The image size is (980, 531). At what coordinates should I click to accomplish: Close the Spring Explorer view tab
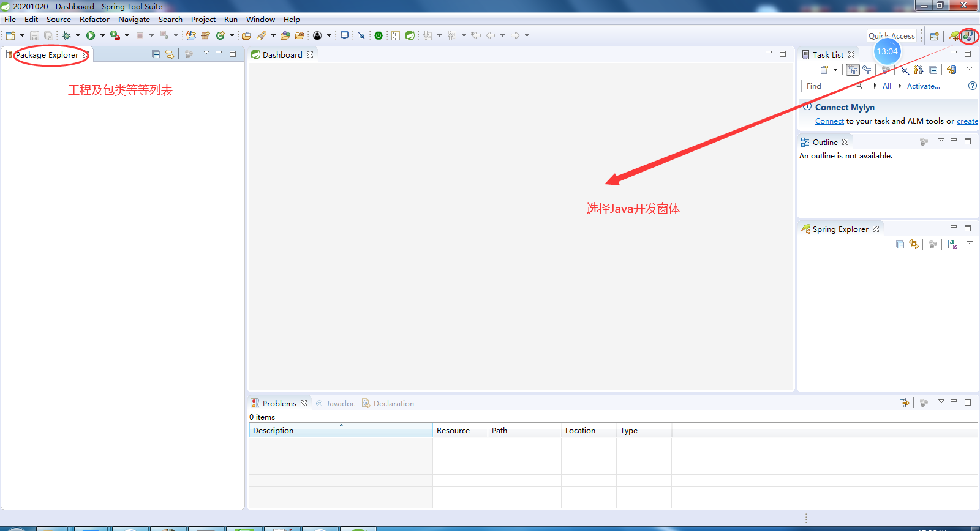(x=876, y=229)
